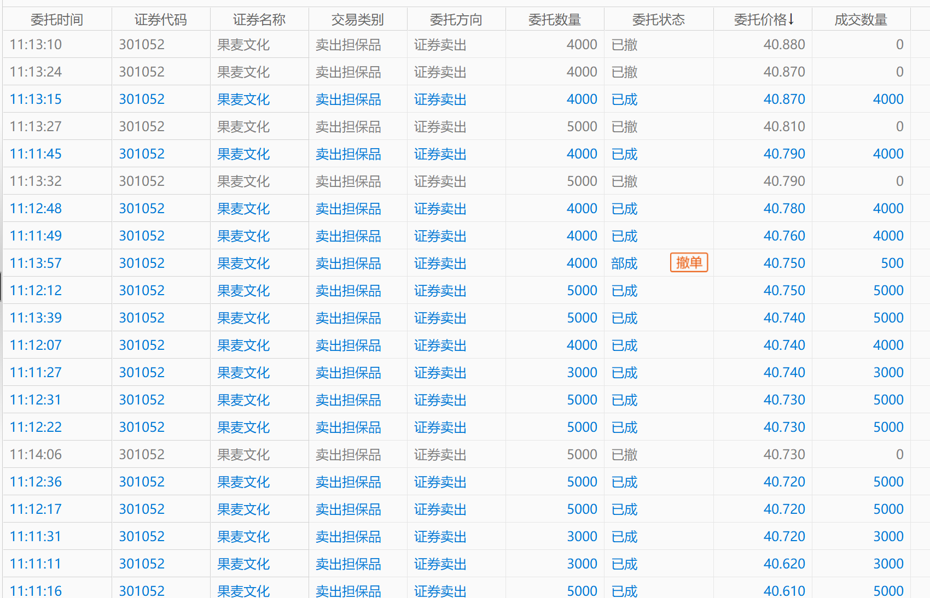Sort by the 成交数量 column header
This screenshot has height=598, width=930.
(861, 20)
